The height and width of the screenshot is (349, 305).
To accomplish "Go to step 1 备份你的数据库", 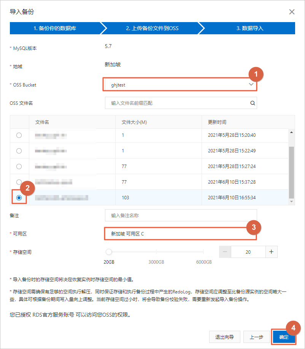I will click(55, 28).
